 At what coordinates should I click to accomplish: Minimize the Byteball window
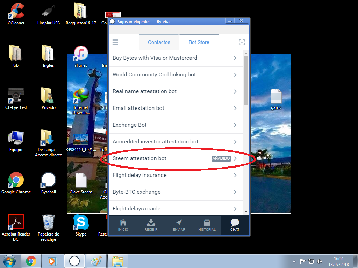tap(230, 21)
